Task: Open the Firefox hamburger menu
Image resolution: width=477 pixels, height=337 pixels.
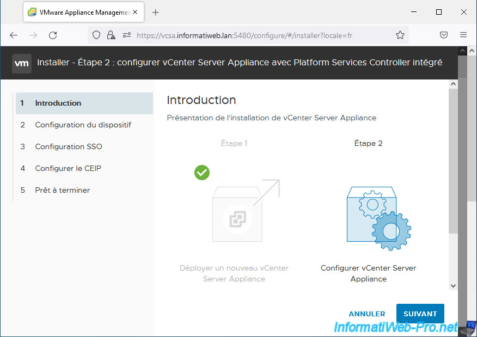Action: (x=463, y=35)
